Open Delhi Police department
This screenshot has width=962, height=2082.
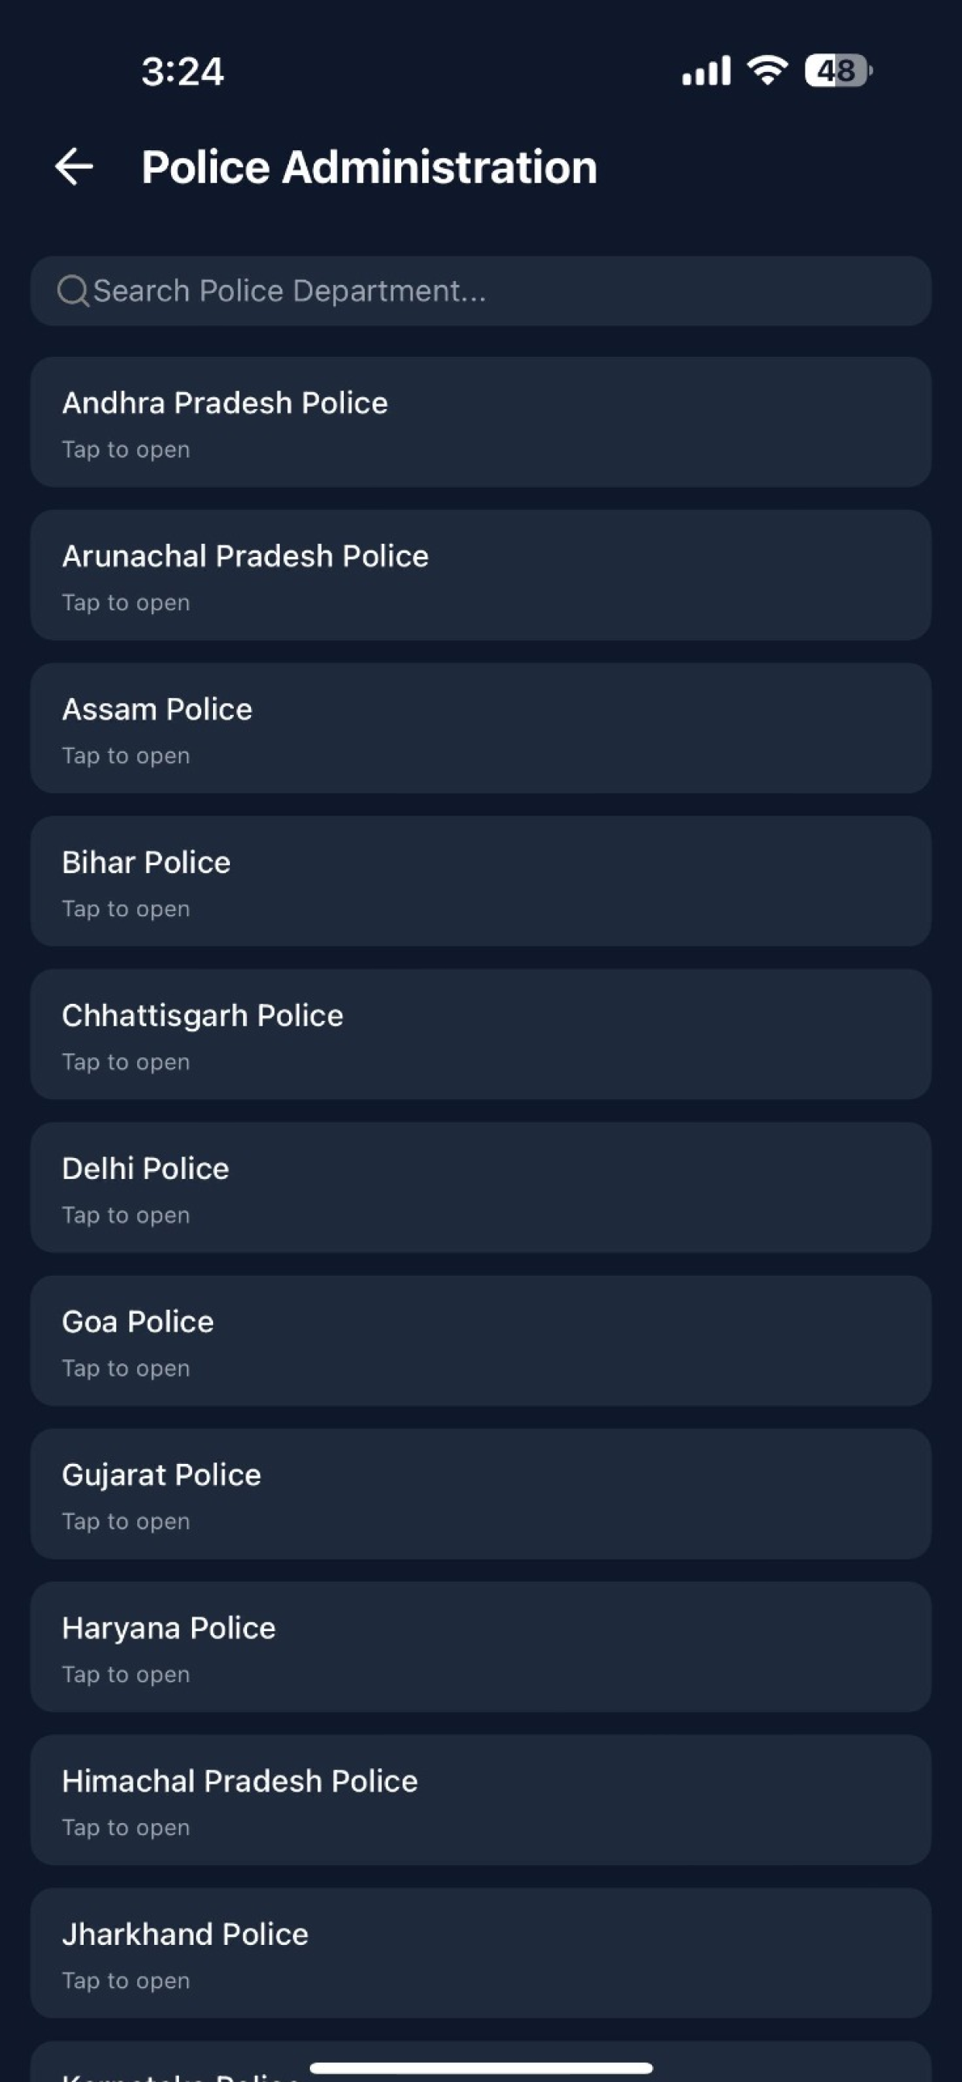coord(481,1187)
